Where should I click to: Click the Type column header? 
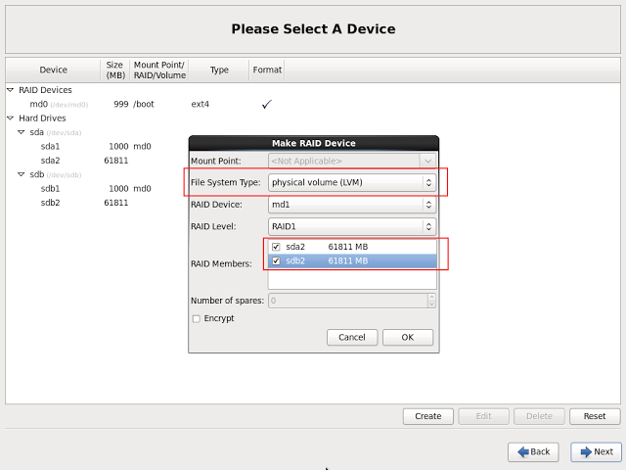click(x=219, y=70)
